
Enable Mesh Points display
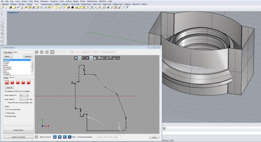(6, 113)
